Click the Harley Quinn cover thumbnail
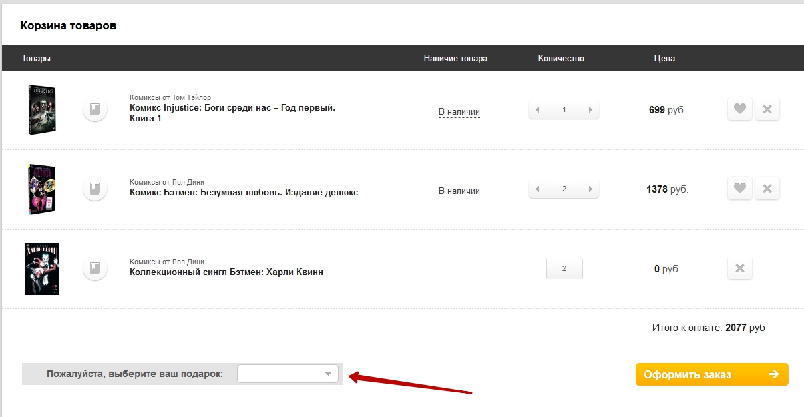Image resolution: width=804 pixels, height=417 pixels. point(42,269)
